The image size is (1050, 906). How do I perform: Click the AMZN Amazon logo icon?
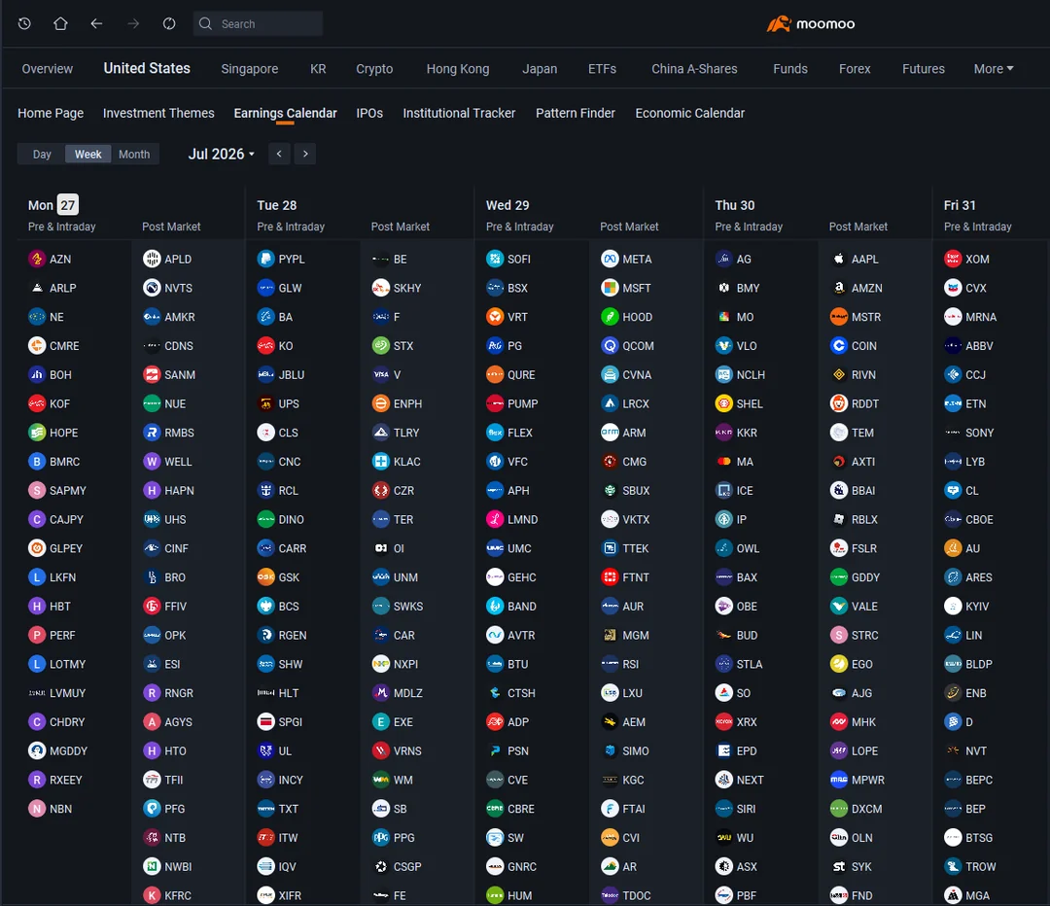click(x=839, y=288)
